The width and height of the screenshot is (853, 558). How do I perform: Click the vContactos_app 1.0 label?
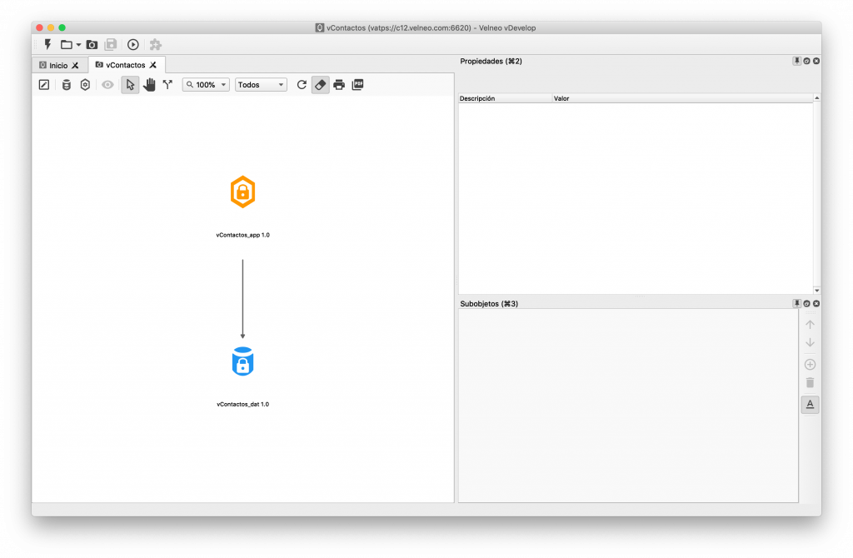coord(242,236)
